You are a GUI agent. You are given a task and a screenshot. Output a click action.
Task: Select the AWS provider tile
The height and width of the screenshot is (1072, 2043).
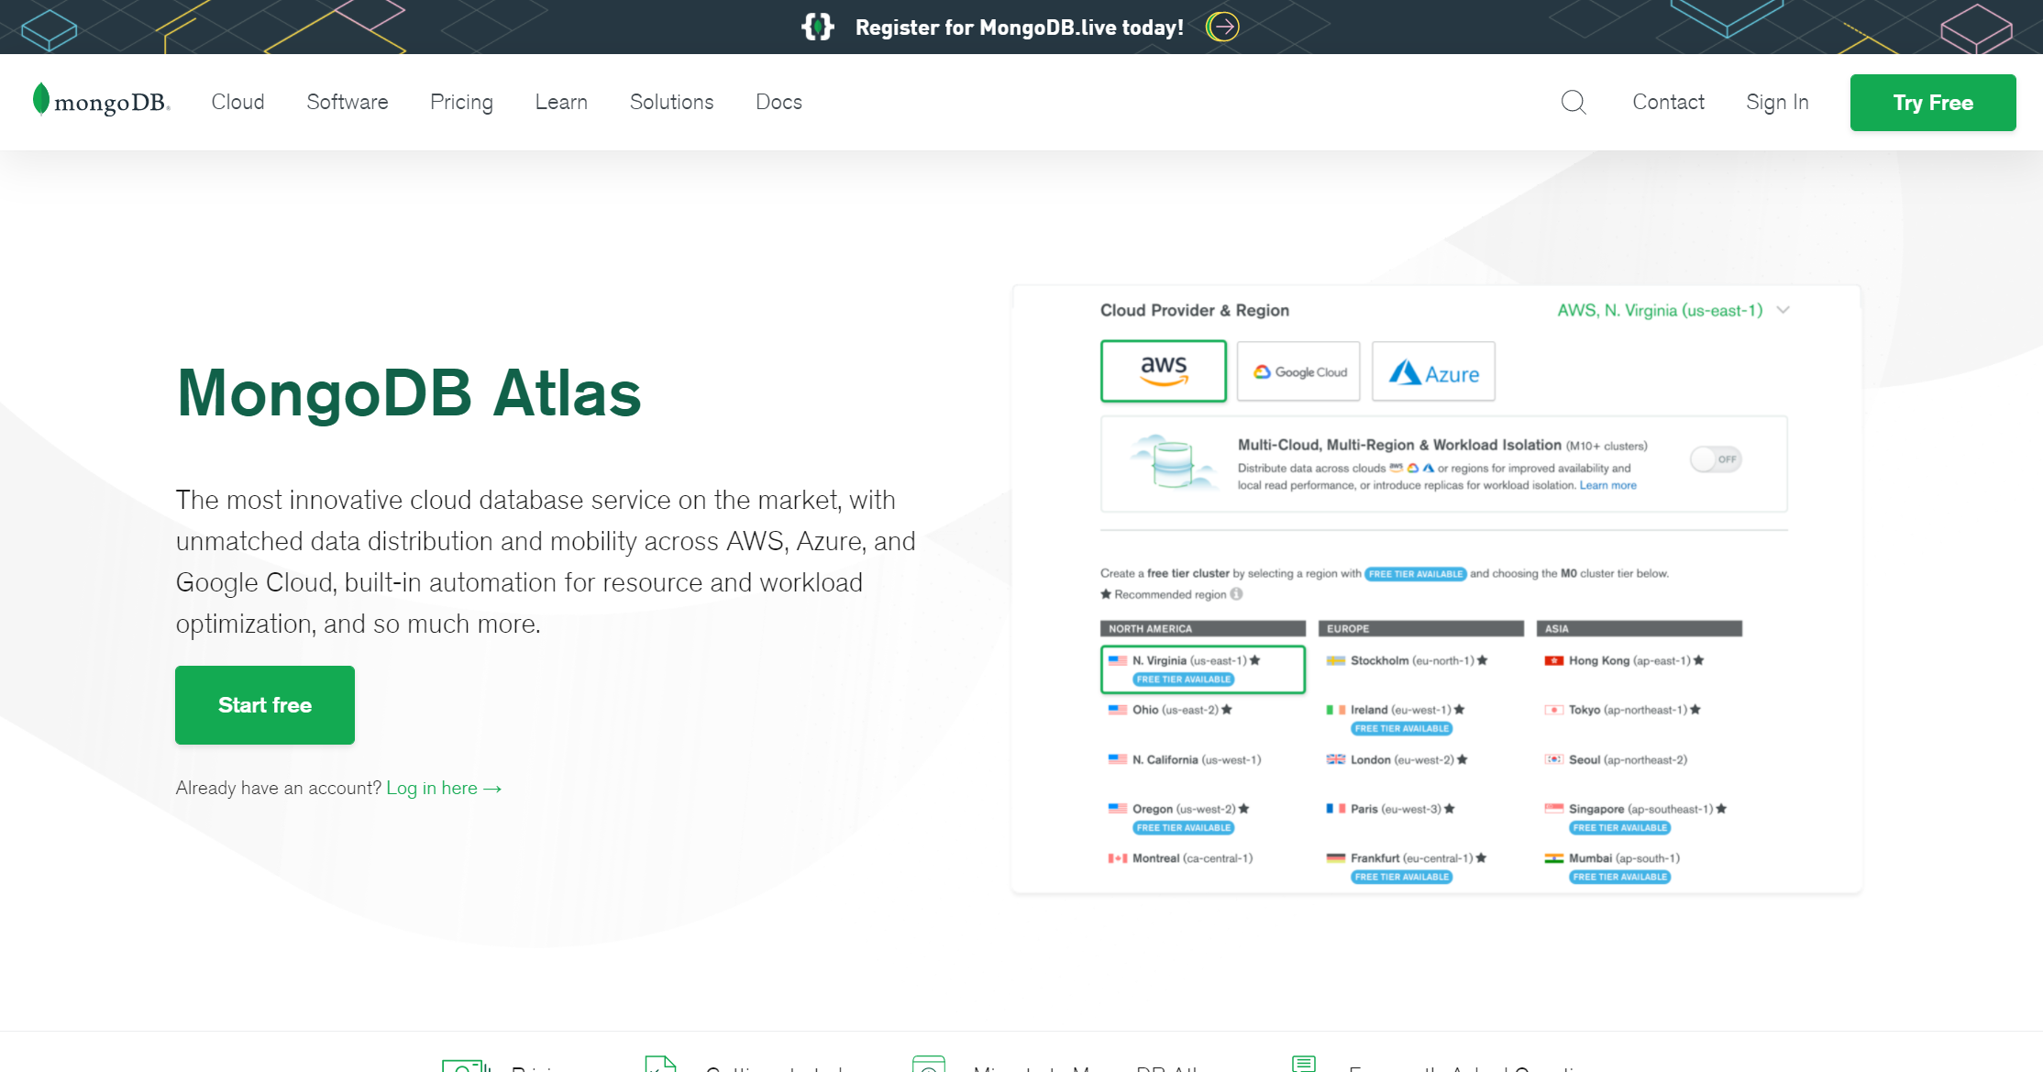click(x=1163, y=371)
